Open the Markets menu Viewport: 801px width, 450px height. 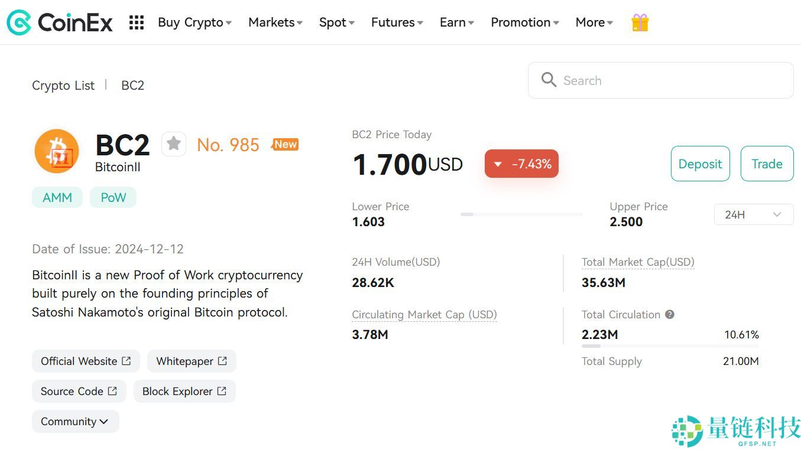click(x=275, y=22)
